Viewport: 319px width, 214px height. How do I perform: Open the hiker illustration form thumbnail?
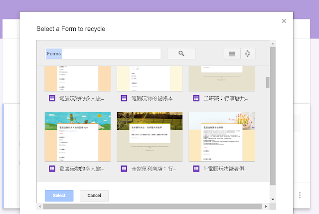(x=78, y=136)
